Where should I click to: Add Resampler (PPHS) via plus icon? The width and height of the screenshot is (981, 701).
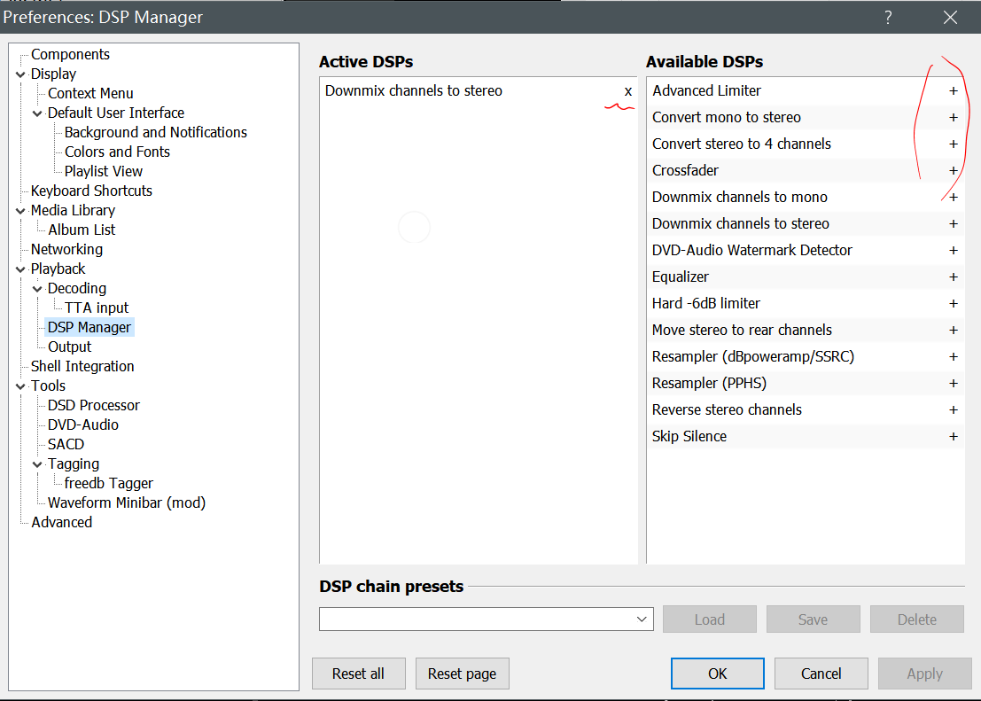[954, 383]
